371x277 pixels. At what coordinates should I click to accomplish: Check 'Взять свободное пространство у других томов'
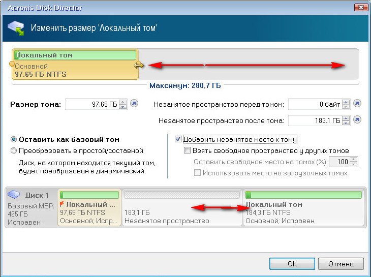coord(187,150)
